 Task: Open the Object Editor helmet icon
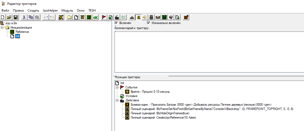151,17
